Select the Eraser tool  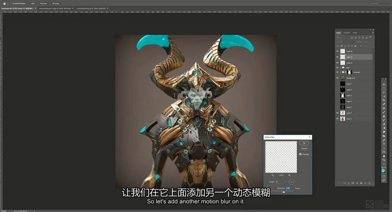click(384, 124)
